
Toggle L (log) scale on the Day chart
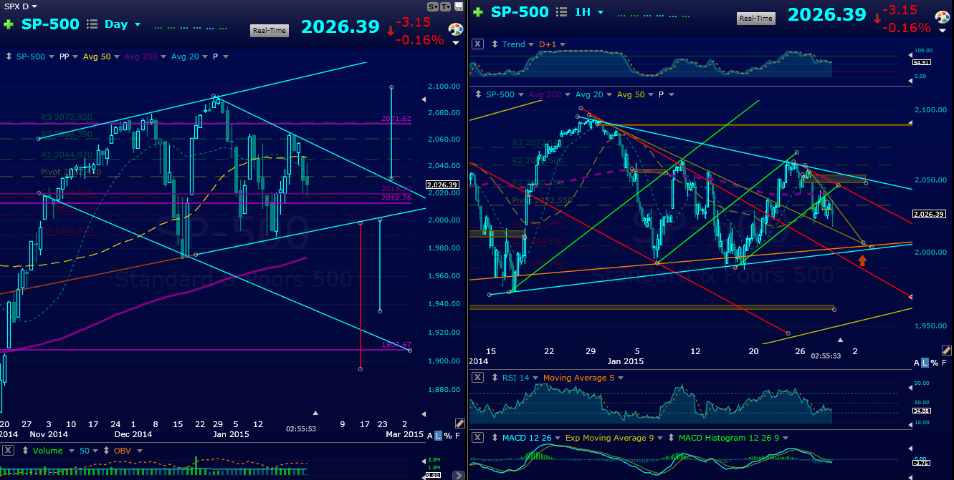pos(439,436)
